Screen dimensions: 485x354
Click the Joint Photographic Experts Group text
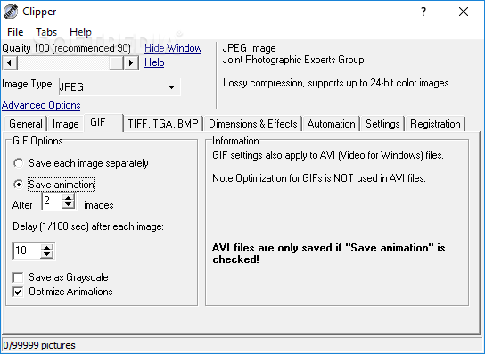coord(293,60)
